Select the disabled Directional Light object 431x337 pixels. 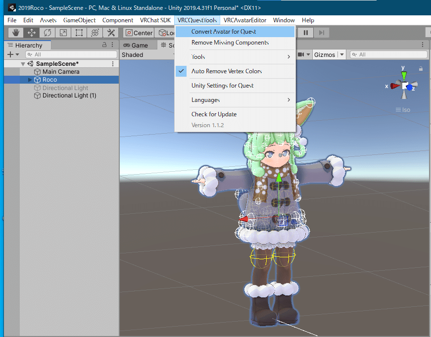(x=61, y=88)
